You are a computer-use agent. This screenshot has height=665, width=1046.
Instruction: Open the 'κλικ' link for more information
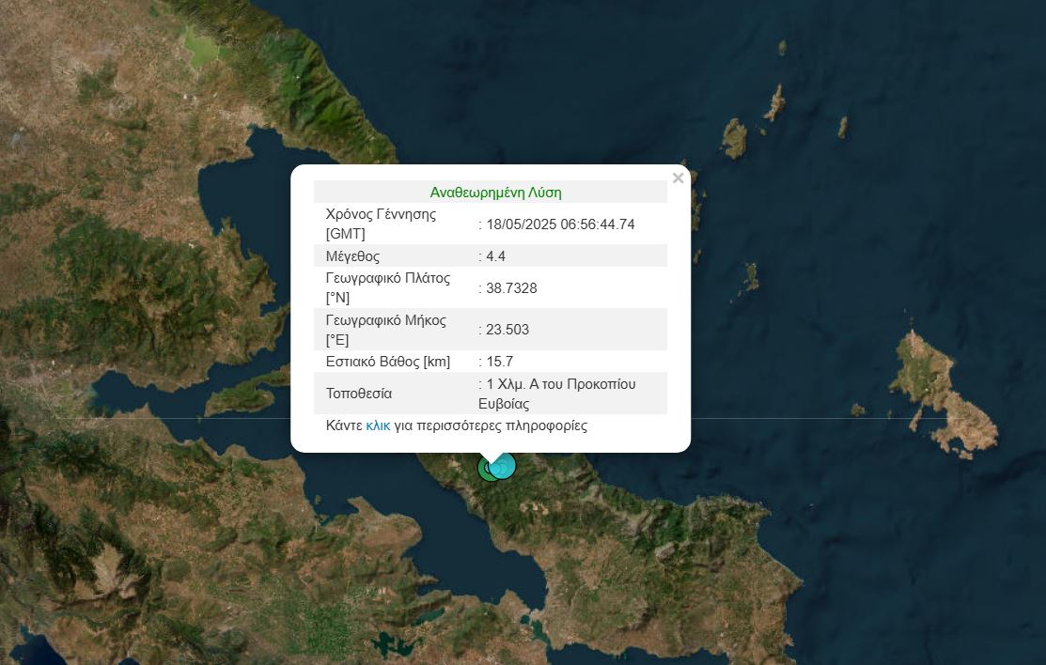[x=378, y=425]
